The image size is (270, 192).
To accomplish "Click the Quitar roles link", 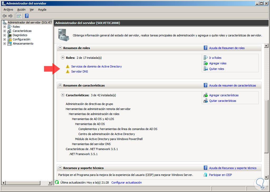I will pos(217,69).
